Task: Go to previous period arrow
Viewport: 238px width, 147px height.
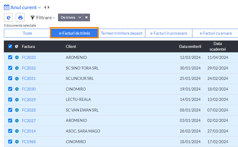Action: (x=45, y=7)
